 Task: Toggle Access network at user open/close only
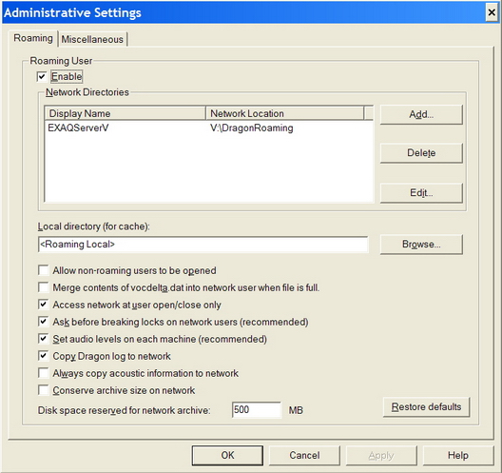click(43, 305)
